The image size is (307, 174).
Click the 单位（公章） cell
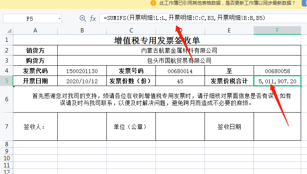131,127
